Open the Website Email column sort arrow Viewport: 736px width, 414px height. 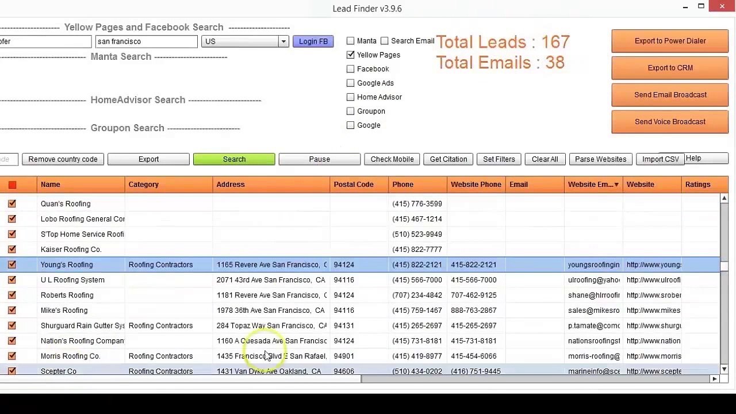point(616,185)
